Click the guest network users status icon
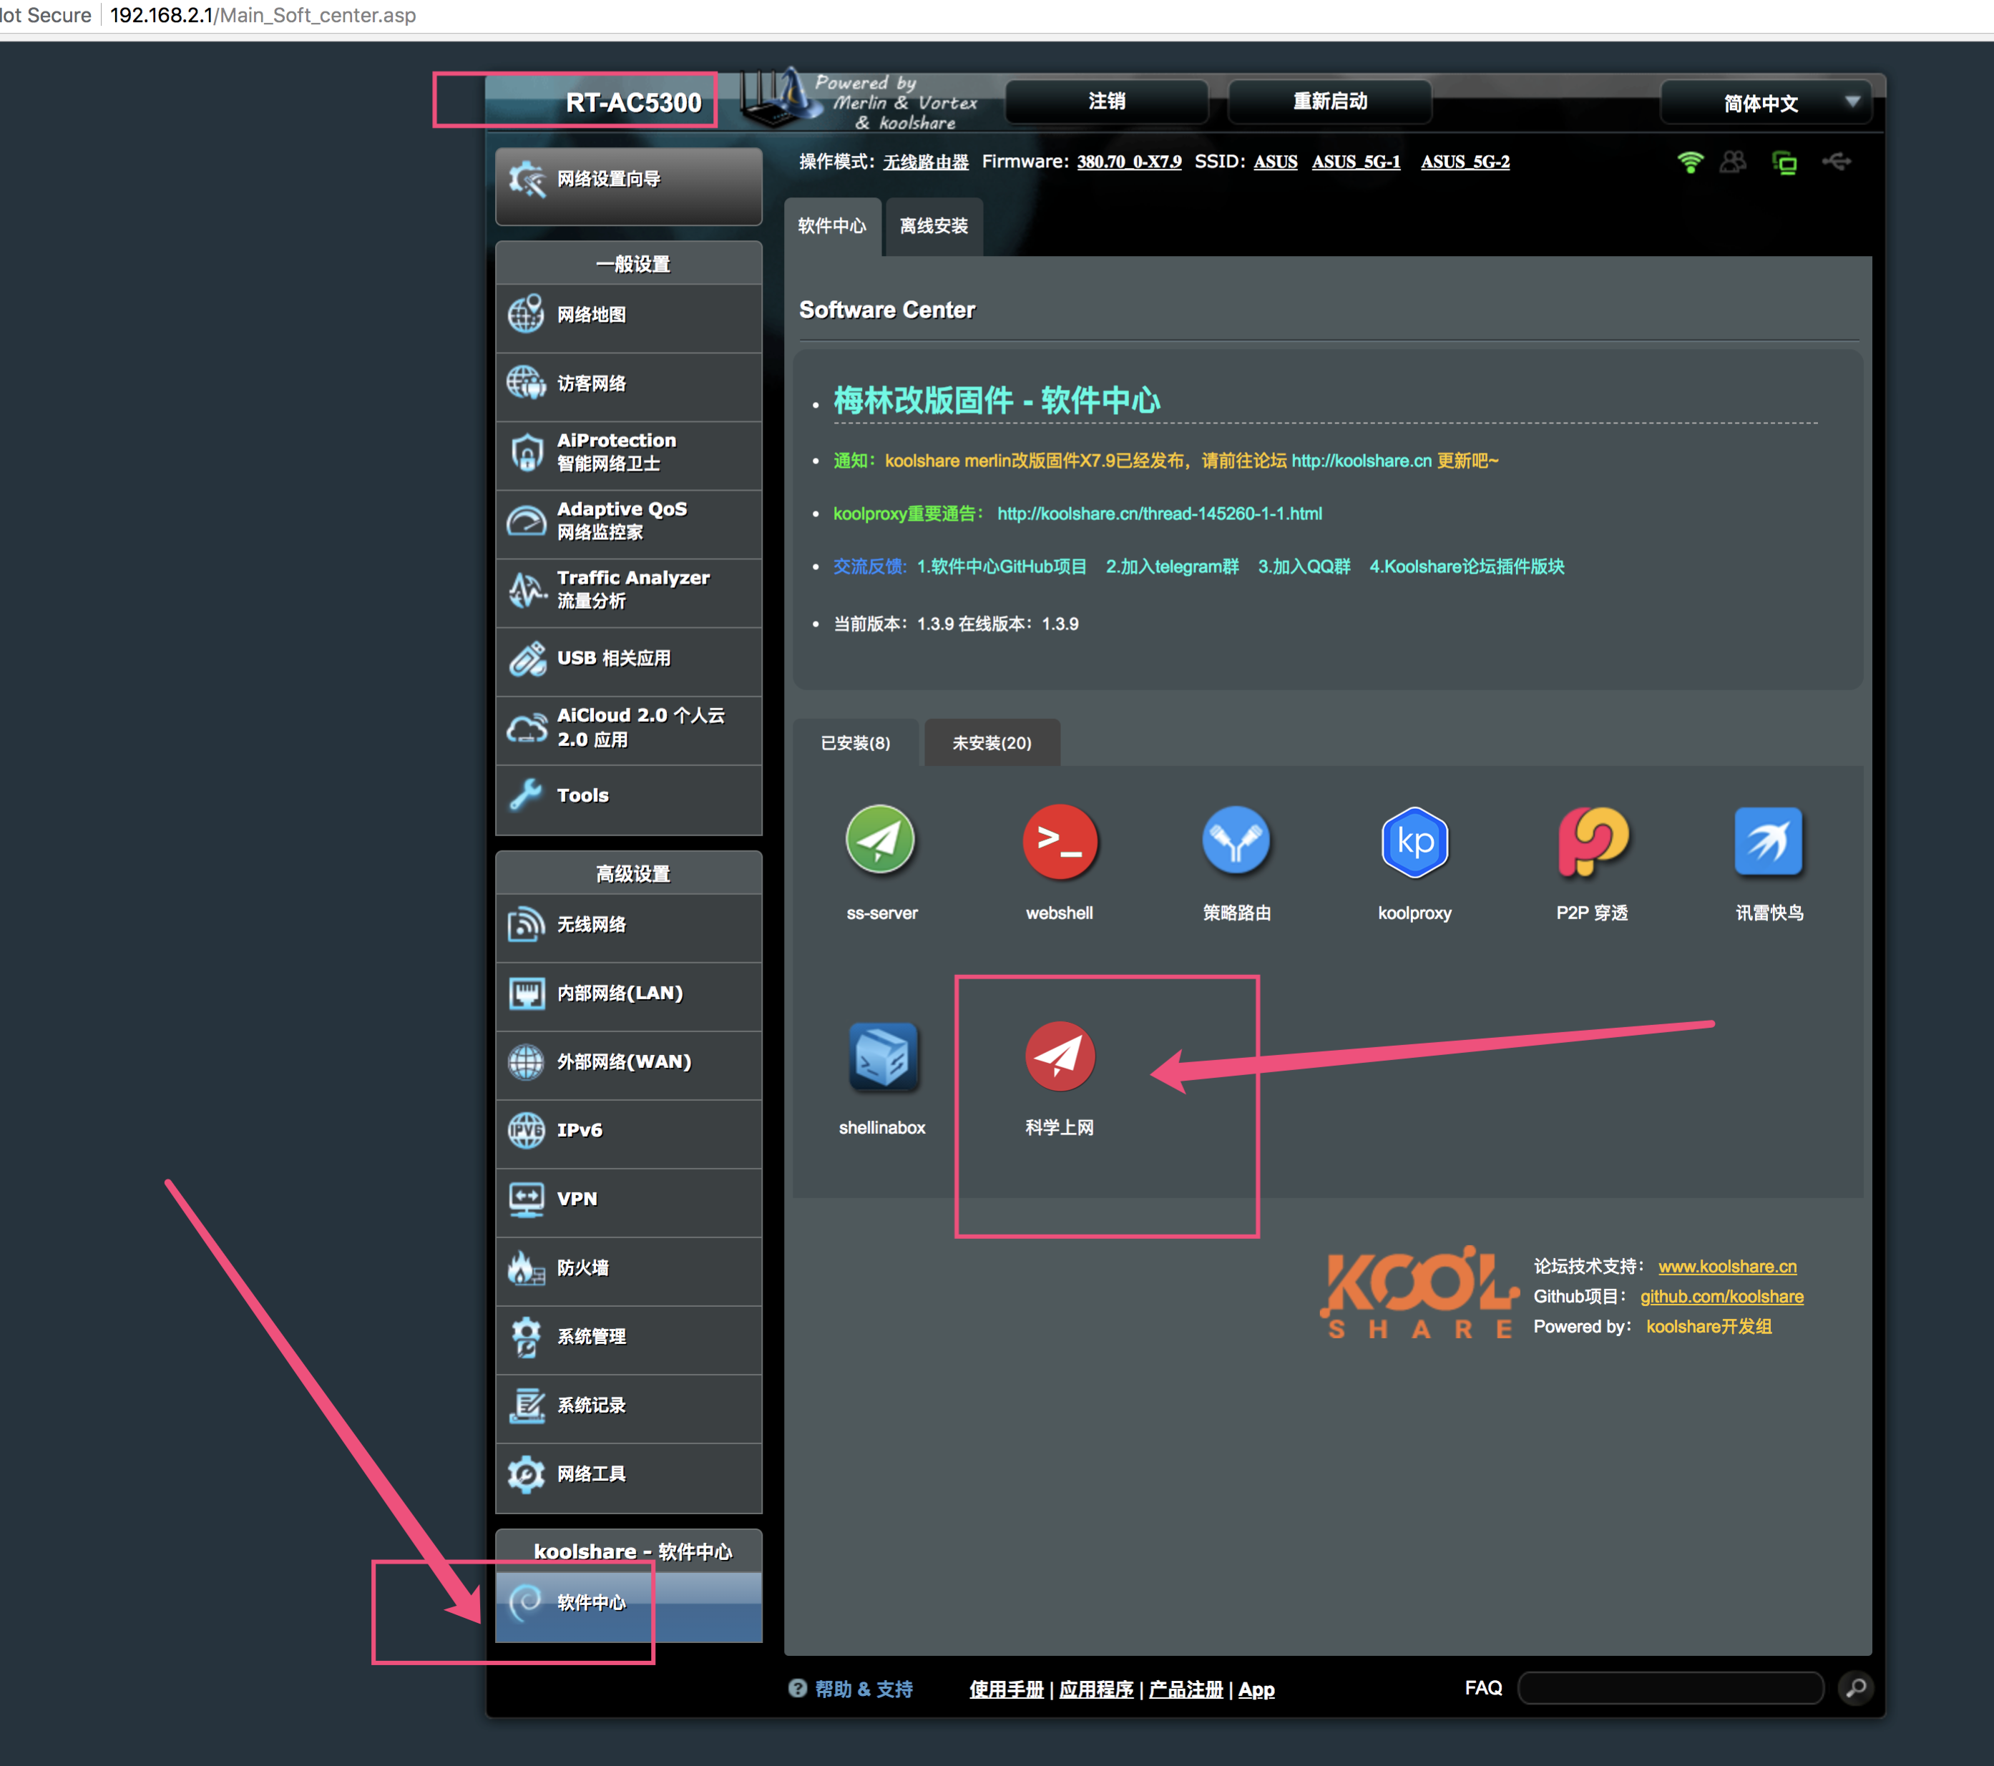The image size is (1994, 1766). 1734,162
